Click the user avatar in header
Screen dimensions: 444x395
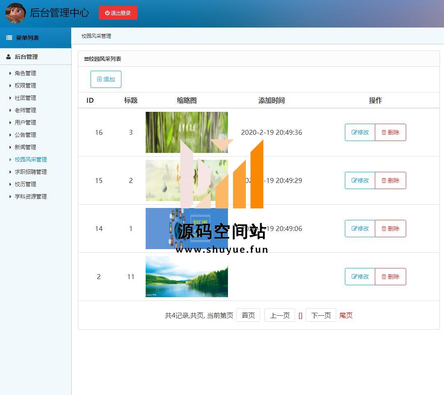pos(15,13)
